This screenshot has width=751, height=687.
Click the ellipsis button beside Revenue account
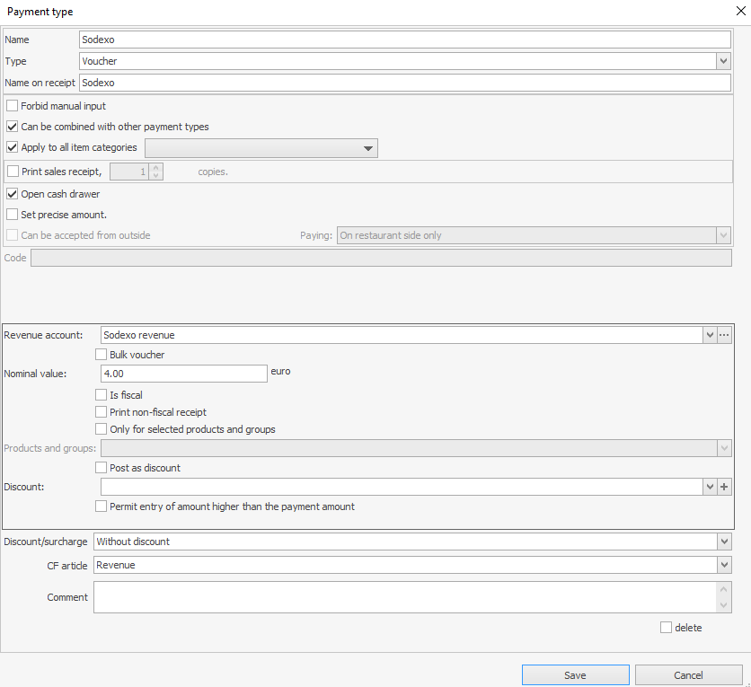(x=725, y=335)
